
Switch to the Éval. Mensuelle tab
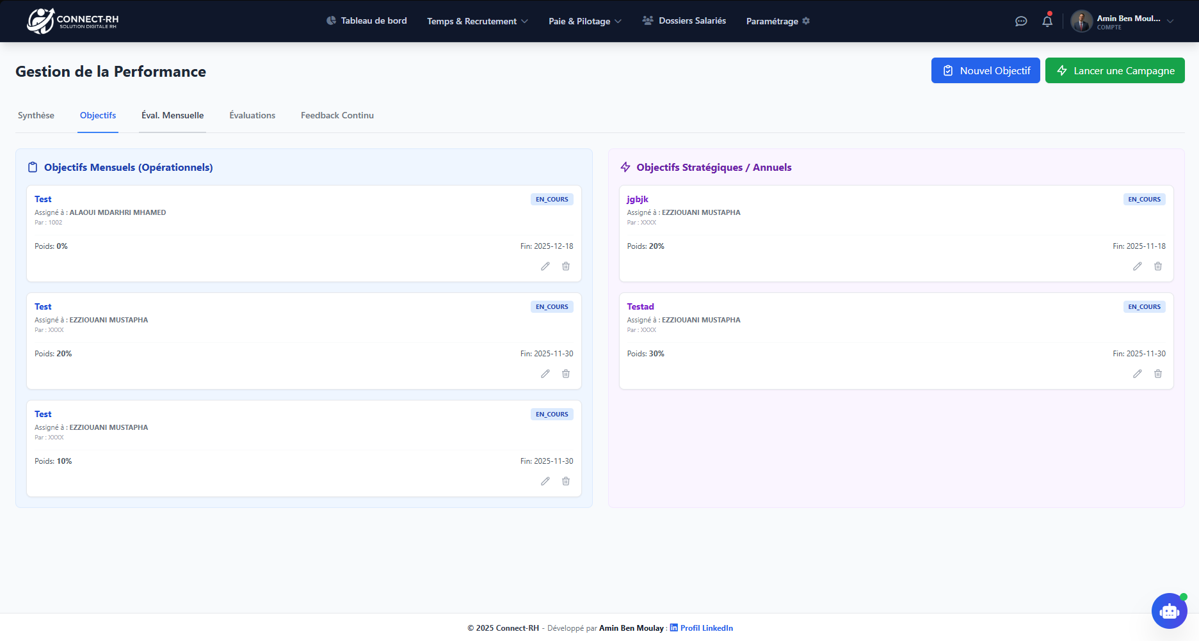pos(172,115)
